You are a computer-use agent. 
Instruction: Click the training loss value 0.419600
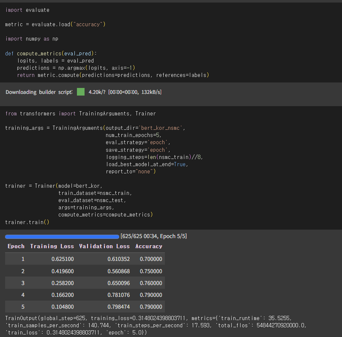point(63,271)
